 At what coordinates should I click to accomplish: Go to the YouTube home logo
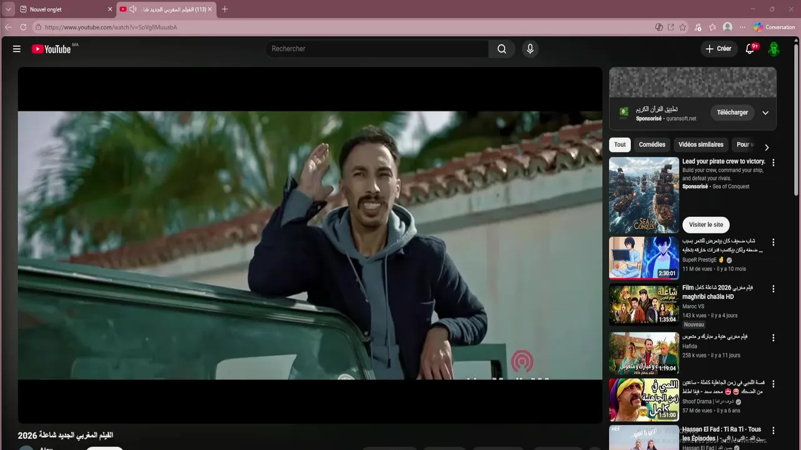(x=51, y=49)
